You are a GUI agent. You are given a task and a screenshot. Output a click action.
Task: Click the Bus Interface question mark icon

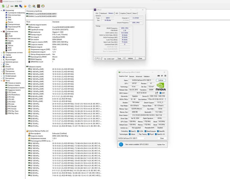(165, 99)
